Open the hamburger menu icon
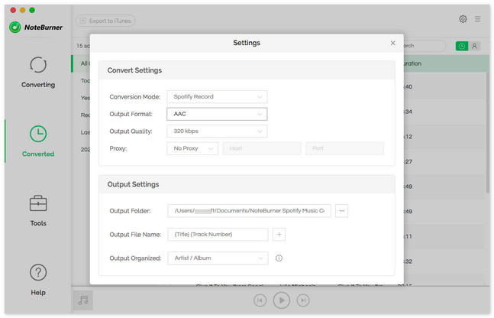494x318 pixels. tap(478, 19)
